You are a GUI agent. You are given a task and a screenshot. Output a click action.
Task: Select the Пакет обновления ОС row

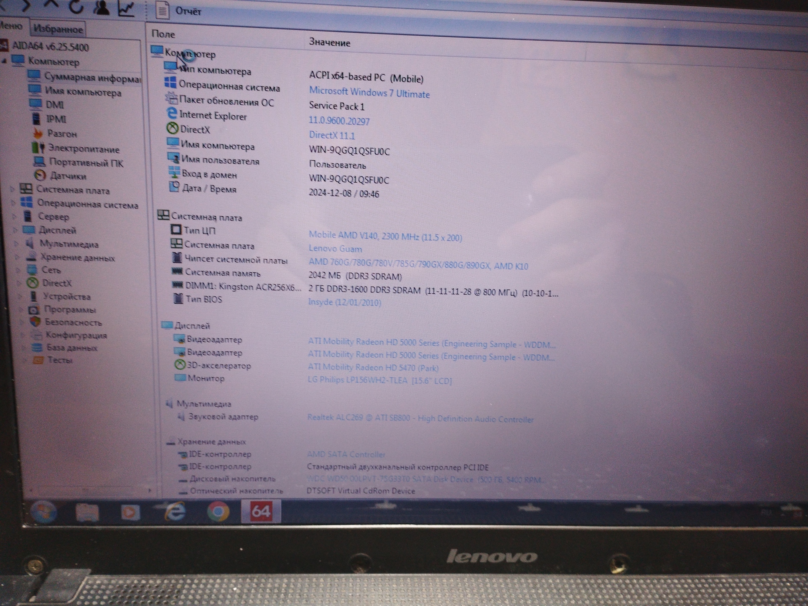pos(265,103)
